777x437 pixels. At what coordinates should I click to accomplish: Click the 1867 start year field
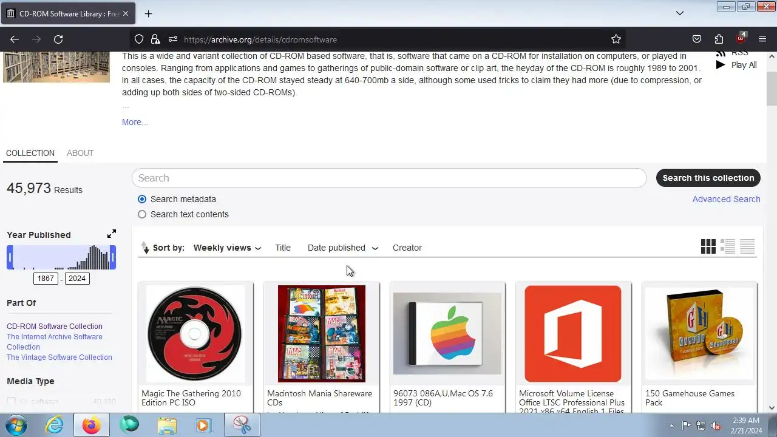(46, 279)
